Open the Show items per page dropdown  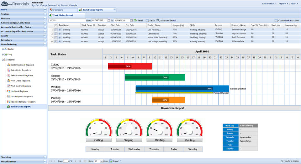(x=101, y=161)
